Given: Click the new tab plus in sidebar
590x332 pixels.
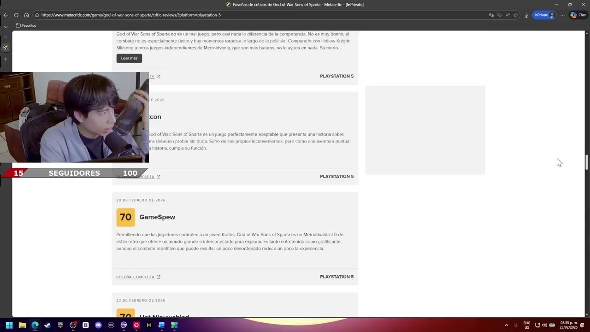Looking at the screenshot, I should tap(6, 59).
